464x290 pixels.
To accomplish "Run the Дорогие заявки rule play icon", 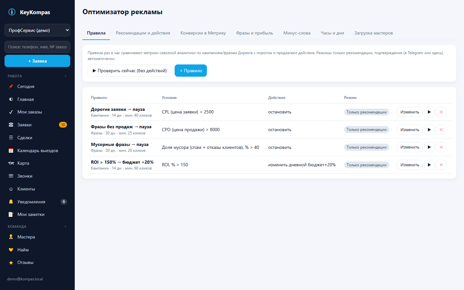I will [429, 112].
